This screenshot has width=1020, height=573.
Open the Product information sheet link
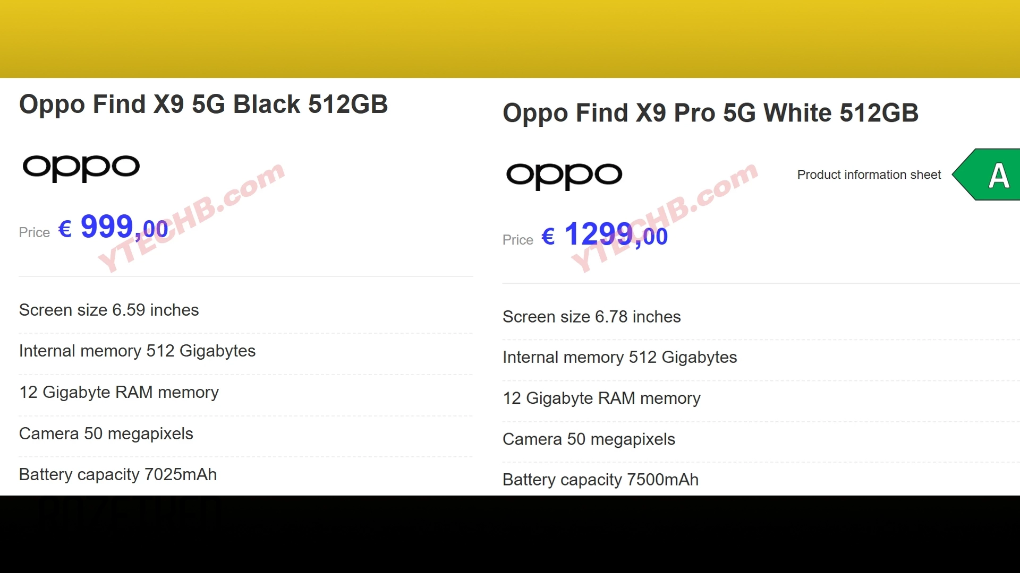pyautogui.click(x=869, y=175)
